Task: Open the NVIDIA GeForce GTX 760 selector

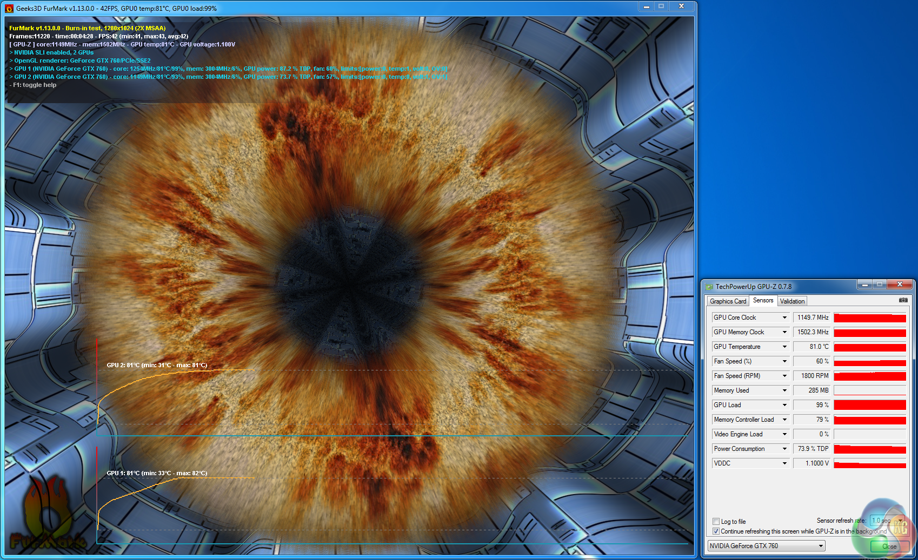Action: click(766, 546)
